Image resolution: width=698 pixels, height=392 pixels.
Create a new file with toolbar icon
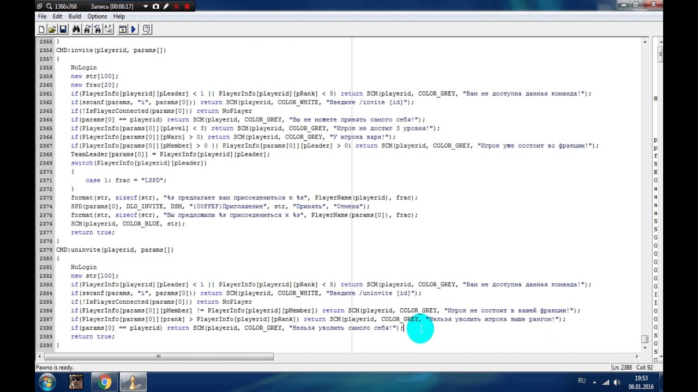point(42,29)
